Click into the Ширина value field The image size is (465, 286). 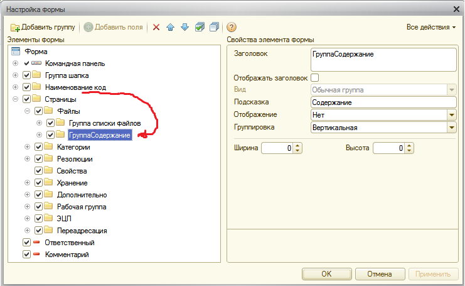pyautogui.click(x=277, y=148)
